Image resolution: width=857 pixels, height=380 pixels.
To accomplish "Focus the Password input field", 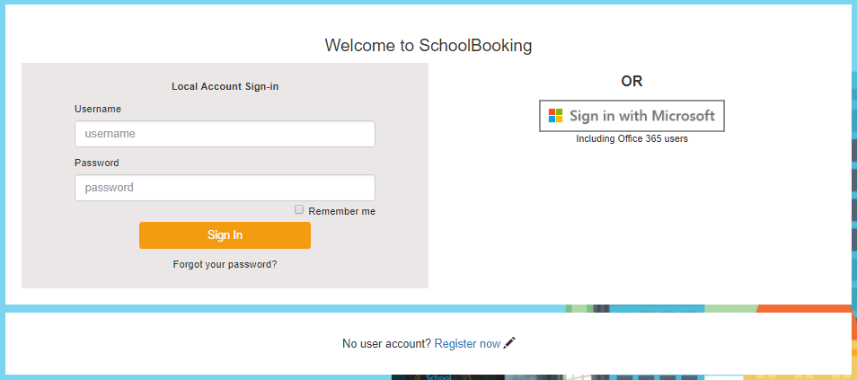I will (225, 188).
